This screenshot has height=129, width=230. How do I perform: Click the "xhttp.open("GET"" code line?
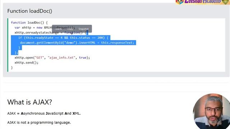pos(52,58)
